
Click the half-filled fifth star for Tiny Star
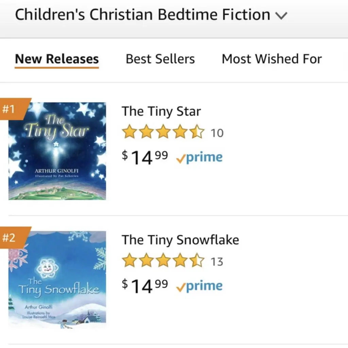coord(197,132)
